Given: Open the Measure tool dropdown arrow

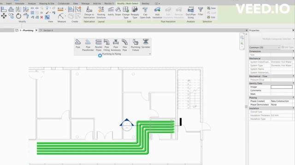Looking at the screenshot, I should tap(65, 16).
